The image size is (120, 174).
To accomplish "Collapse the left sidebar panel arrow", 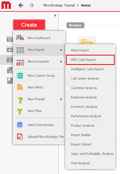I will click(x=55, y=16).
